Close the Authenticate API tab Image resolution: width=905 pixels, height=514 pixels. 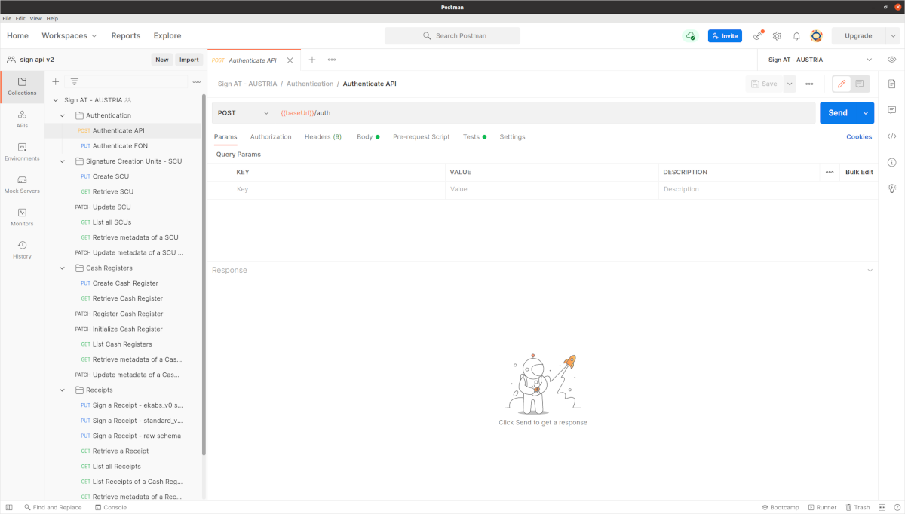click(x=290, y=60)
